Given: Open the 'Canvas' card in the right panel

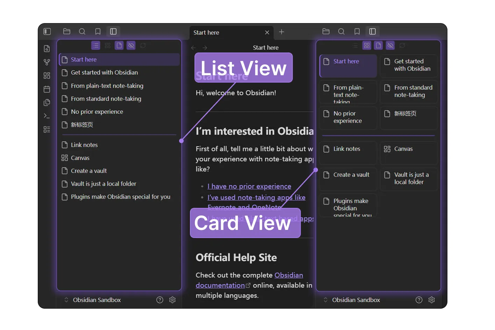Looking at the screenshot, I should pos(409,153).
